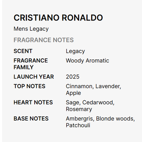Viewport: 142px width, 142px height.
Task: Click the TOP NOTES label
Action: pyautogui.click(x=29, y=86)
